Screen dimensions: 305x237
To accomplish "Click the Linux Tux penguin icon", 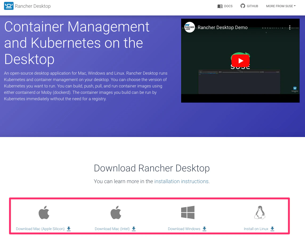I will (260, 212).
